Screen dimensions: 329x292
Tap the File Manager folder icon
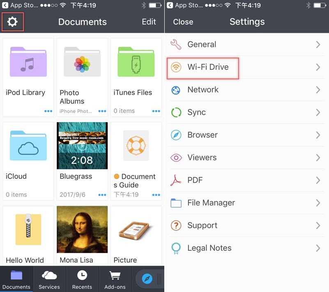pos(176,203)
